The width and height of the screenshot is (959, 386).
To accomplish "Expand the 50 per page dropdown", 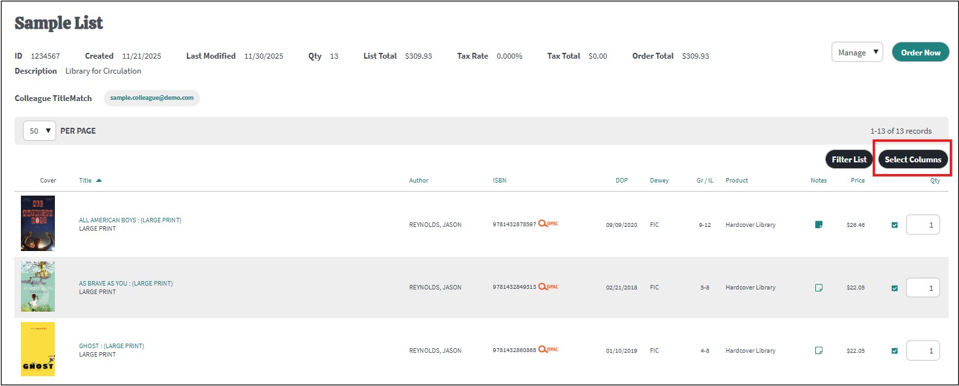I will pos(39,131).
